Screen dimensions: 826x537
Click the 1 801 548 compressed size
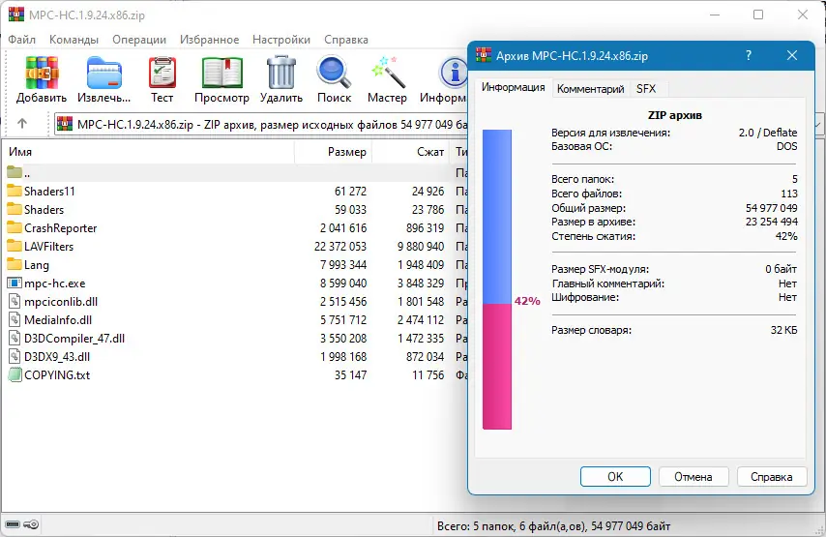[x=421, y=302]
